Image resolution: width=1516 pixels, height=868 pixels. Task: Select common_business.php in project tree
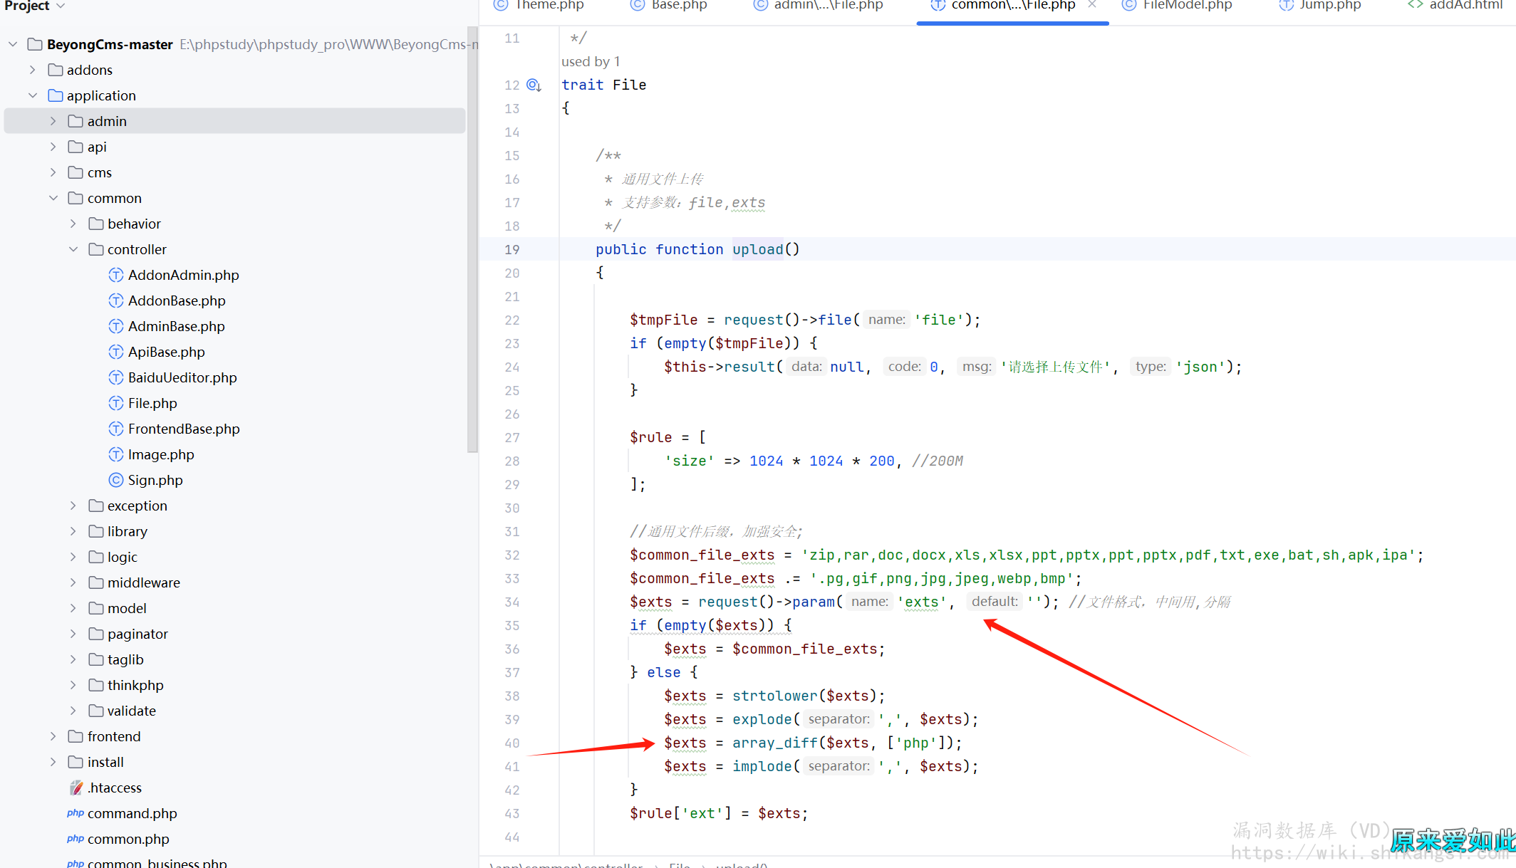click(x=147, y=862)
